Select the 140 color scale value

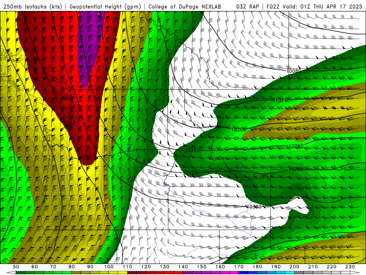pos(183,267)
